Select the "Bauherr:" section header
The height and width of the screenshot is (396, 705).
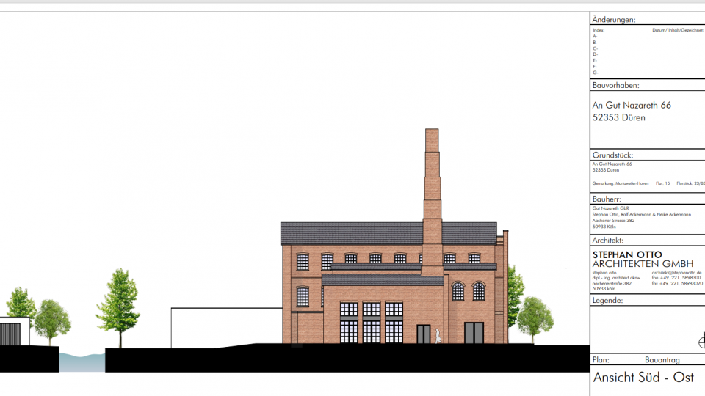pyautogui.click(x=608, y=199)
